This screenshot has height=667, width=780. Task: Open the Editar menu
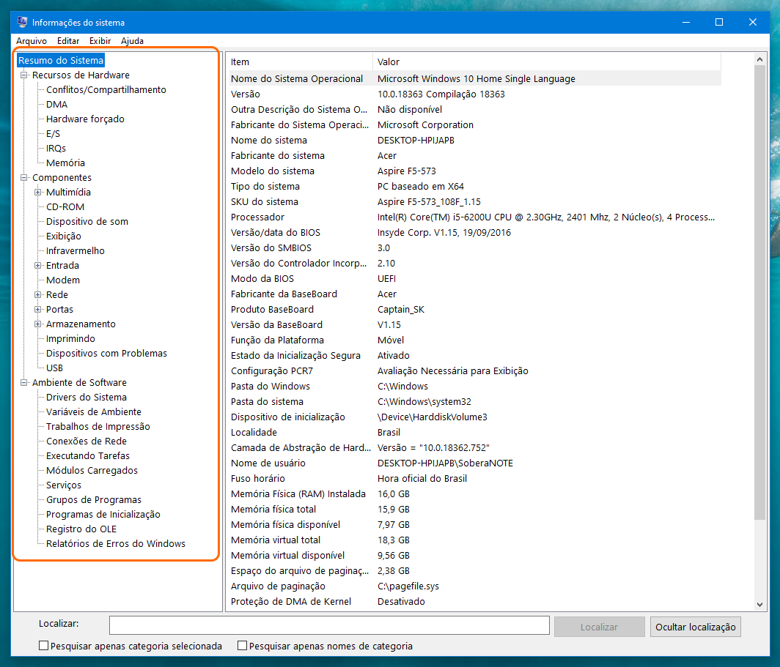click(x=68, y=41)
